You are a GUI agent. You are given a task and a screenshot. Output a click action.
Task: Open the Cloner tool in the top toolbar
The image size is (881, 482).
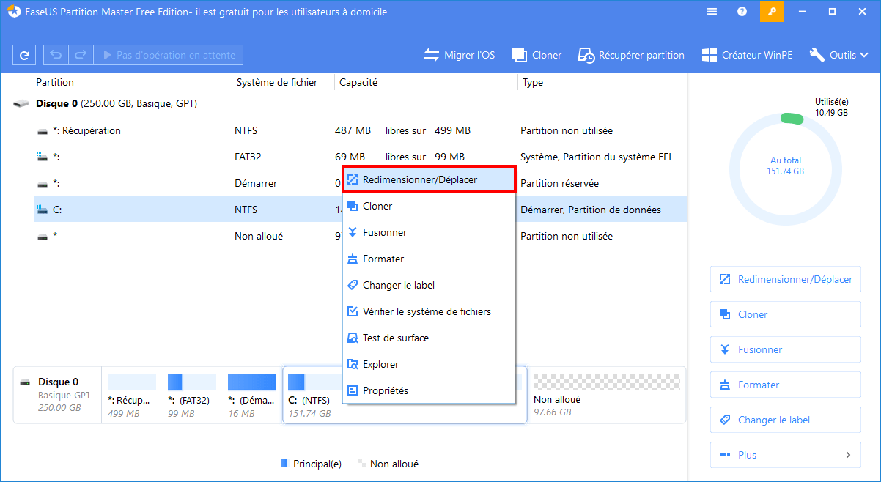[x=537, y=55]
